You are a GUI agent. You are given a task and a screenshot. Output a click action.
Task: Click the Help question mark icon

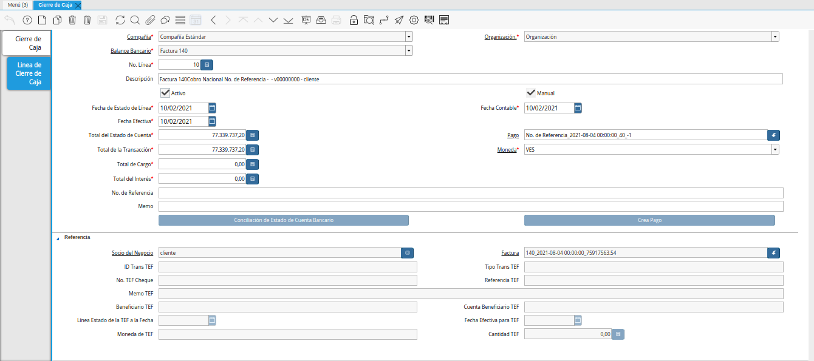point(27,20)
